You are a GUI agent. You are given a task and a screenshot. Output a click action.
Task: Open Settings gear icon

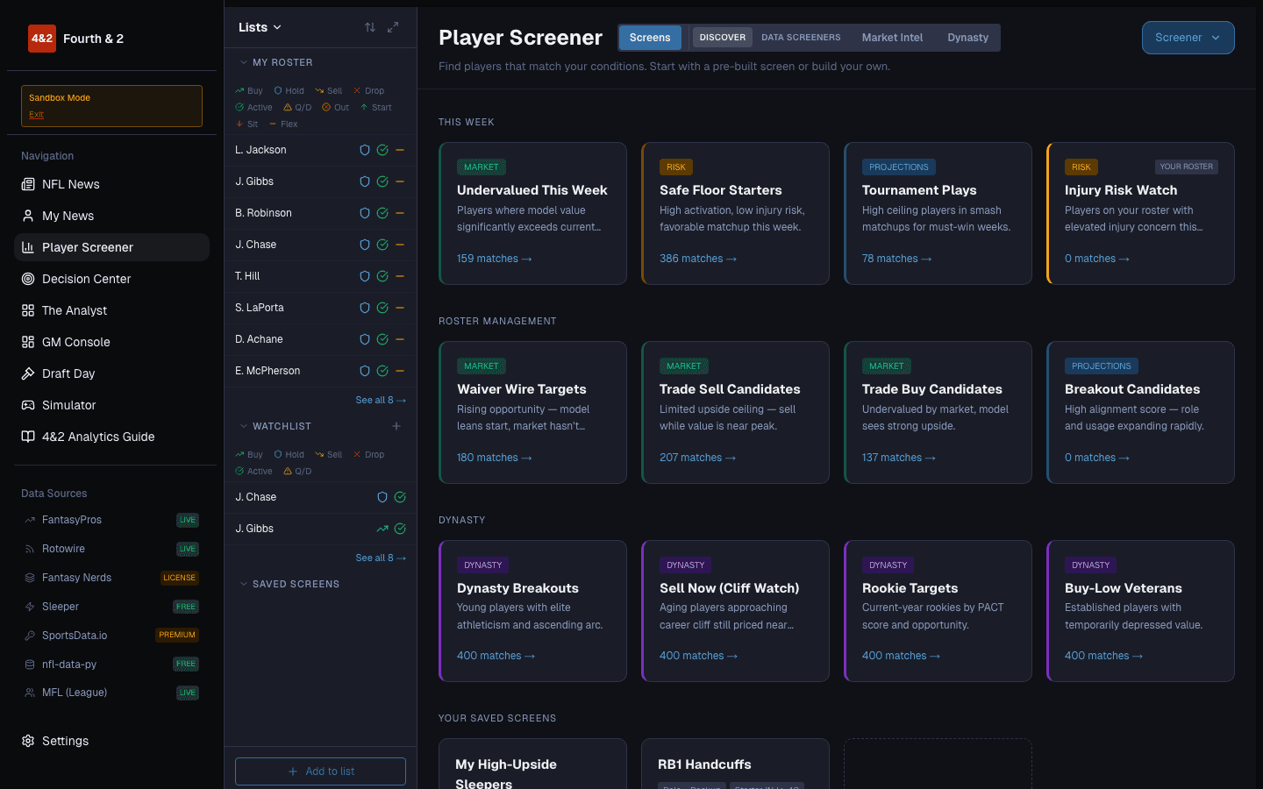pos(28,741)
